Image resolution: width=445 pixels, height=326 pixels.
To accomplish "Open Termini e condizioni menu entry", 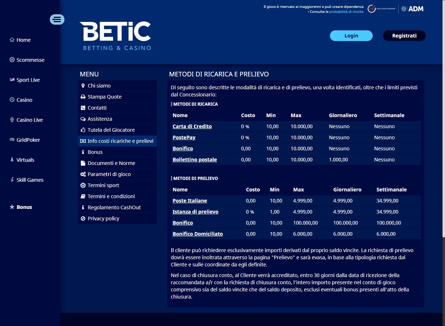I will click(118, 196).
